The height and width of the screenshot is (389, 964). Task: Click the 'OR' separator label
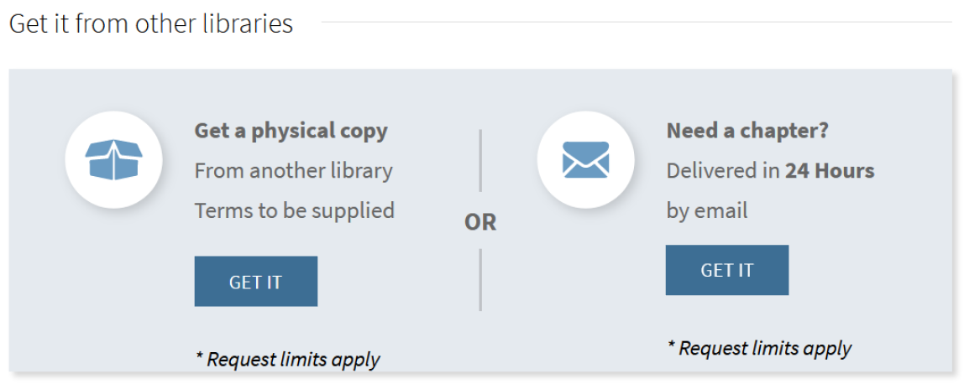click(x=480, y=222)
